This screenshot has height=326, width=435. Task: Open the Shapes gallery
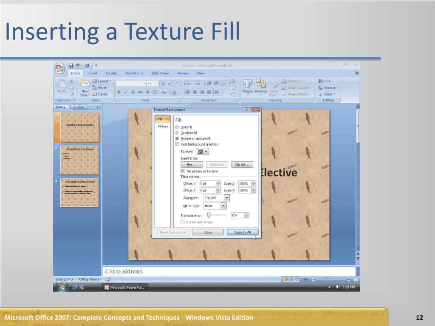tap(248, 87)
